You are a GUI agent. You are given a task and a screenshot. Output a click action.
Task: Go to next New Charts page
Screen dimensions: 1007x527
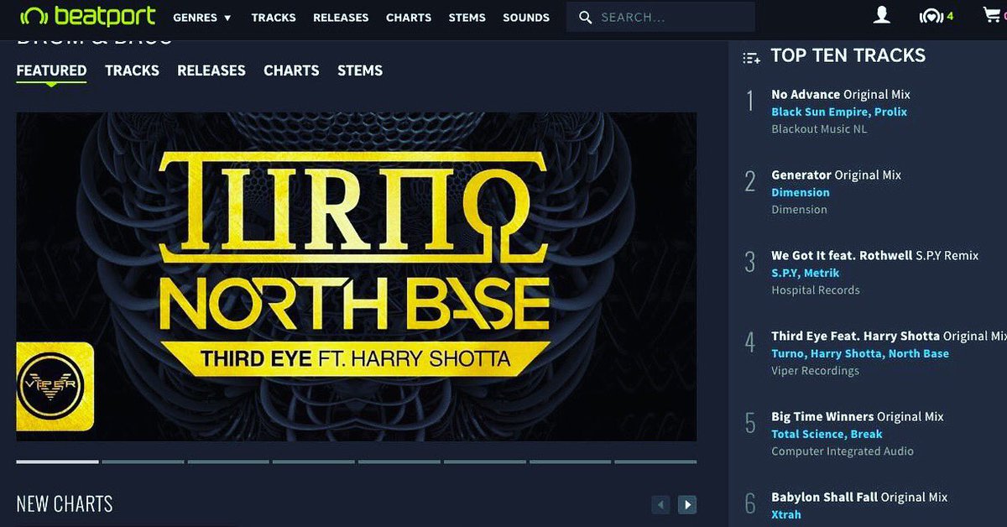[687, 504]
